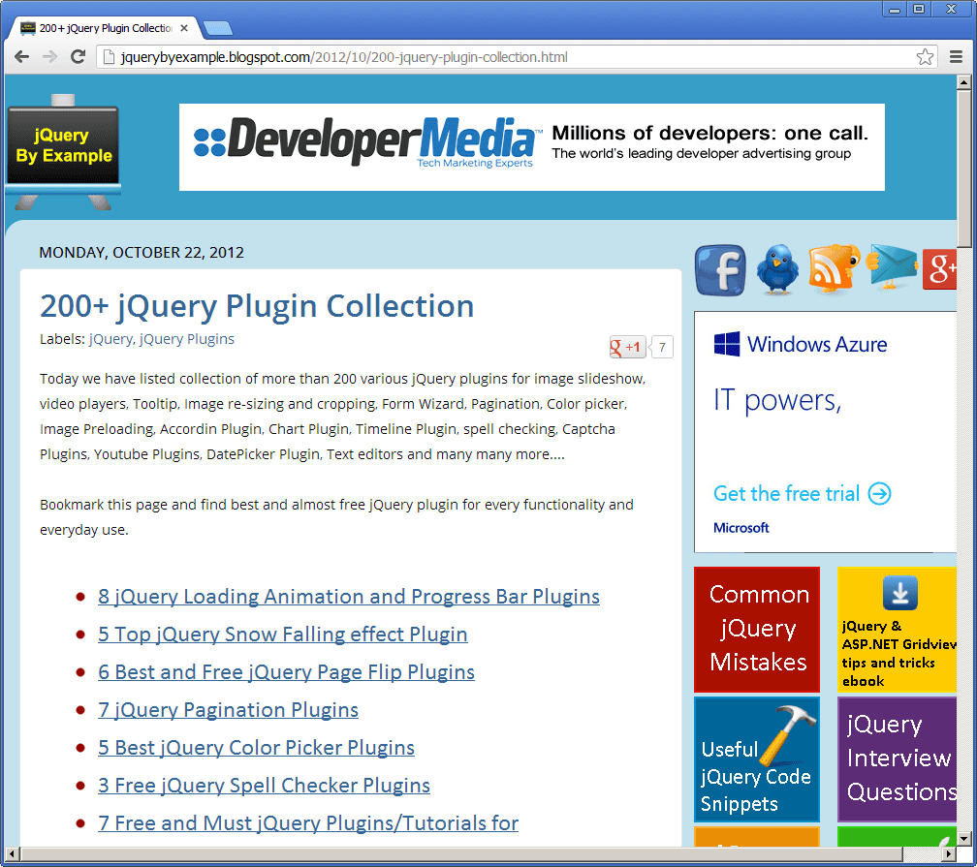977x867 pixels.
Task: Open the Common jQuery Mistakes tile
Action: coord(757,629)
